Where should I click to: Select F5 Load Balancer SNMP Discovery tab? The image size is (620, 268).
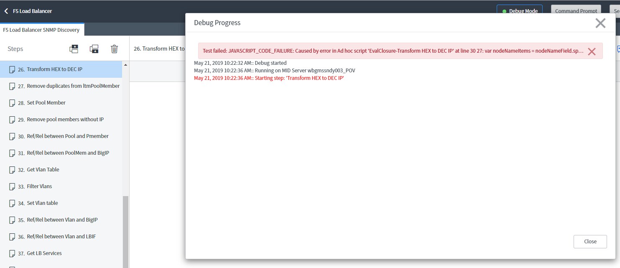click(x=41, y=30)
